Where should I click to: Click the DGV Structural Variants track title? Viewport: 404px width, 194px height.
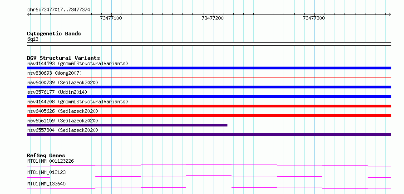[x=64, y=58]
